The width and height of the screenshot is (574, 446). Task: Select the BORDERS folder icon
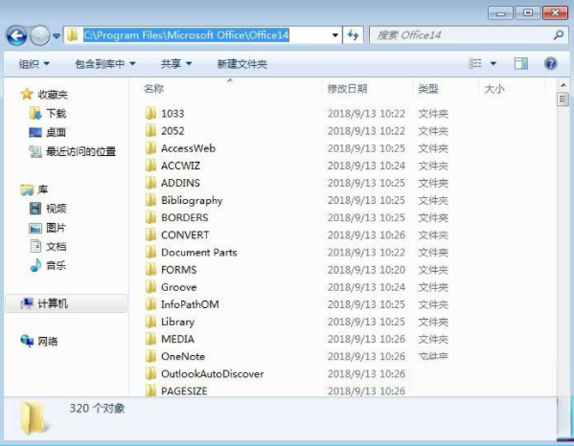coord(150,217)
